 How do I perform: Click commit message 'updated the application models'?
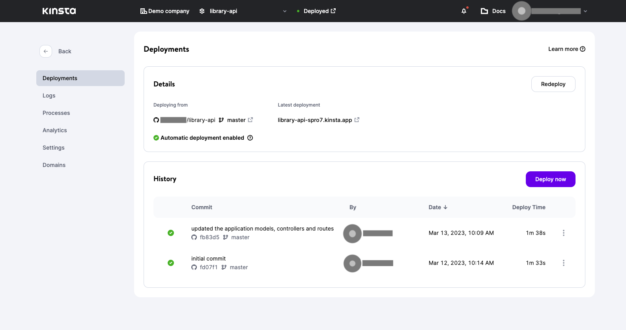262,229
